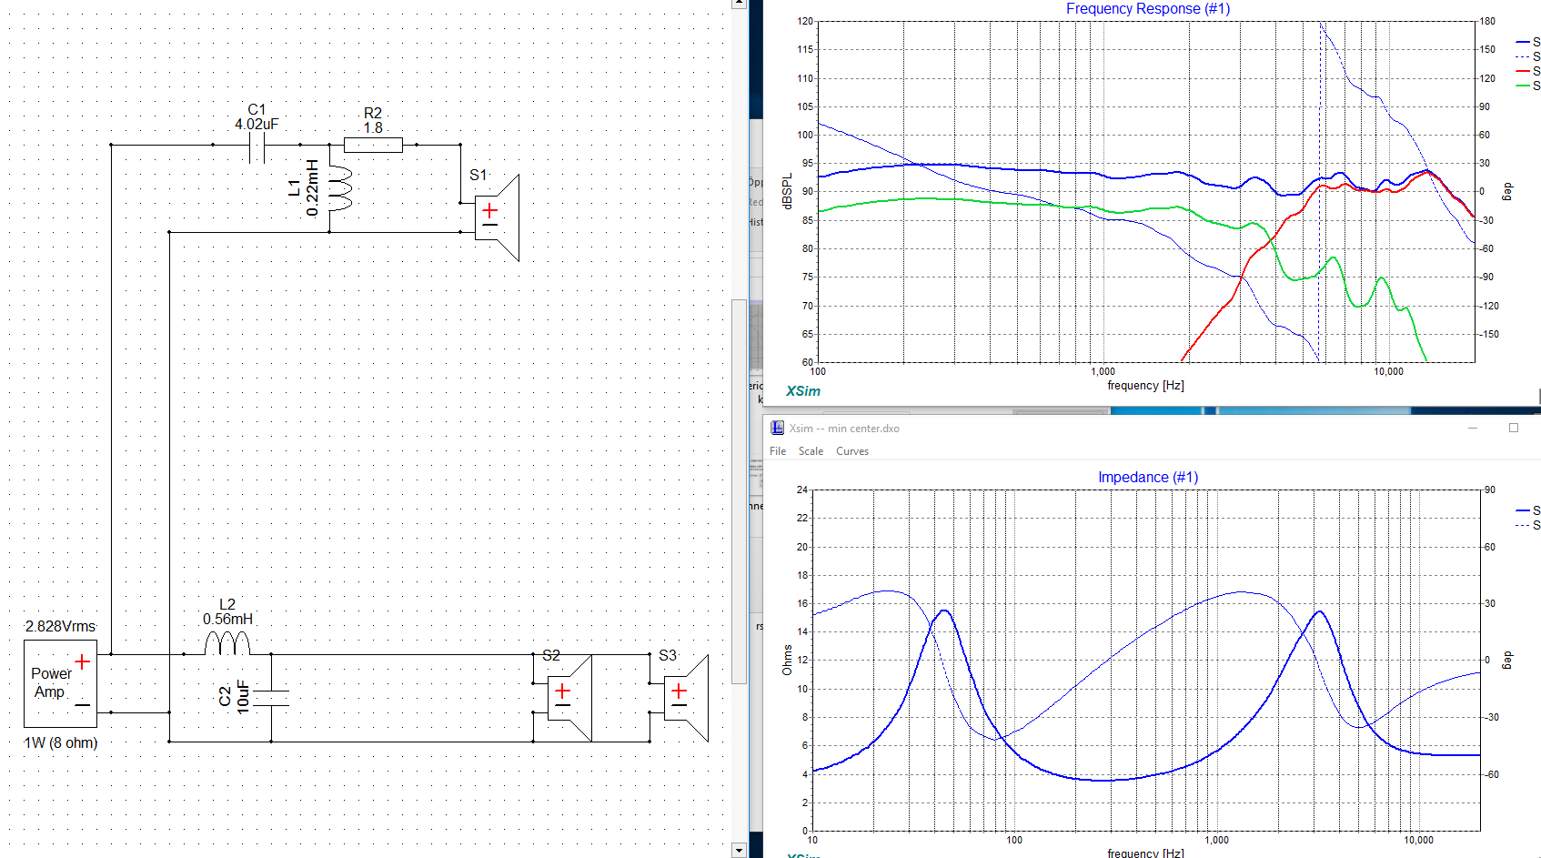Open the Scale menu

click(811, 451)
